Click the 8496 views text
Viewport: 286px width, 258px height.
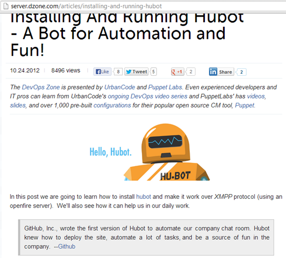[66, 70]
